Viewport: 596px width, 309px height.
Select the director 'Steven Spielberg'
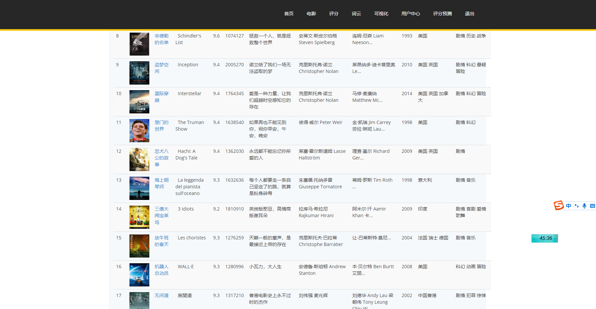point(317,42)
